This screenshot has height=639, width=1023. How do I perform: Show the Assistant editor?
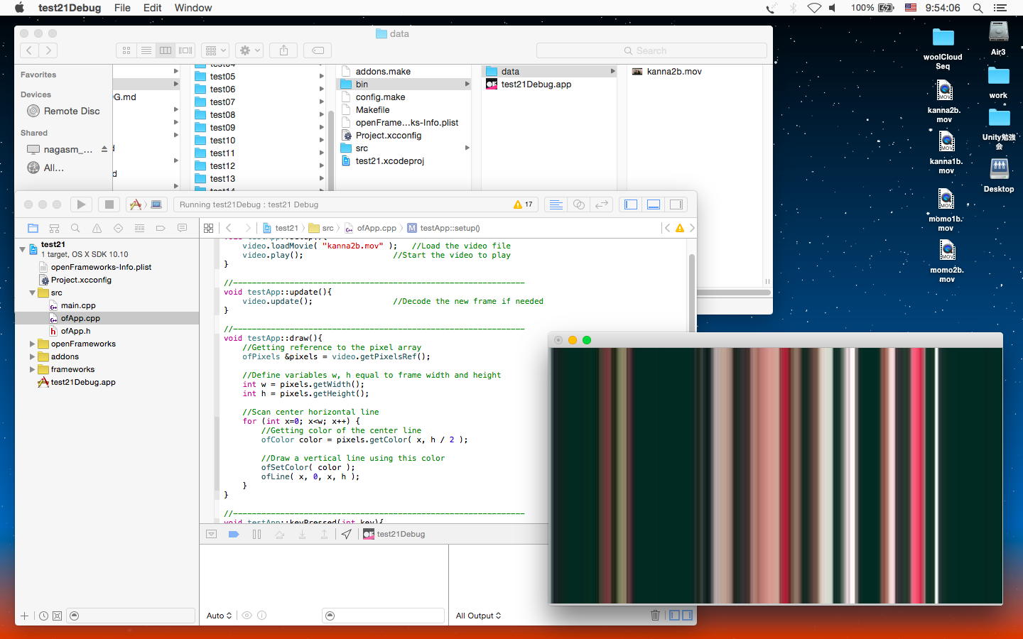pos(579,204)
